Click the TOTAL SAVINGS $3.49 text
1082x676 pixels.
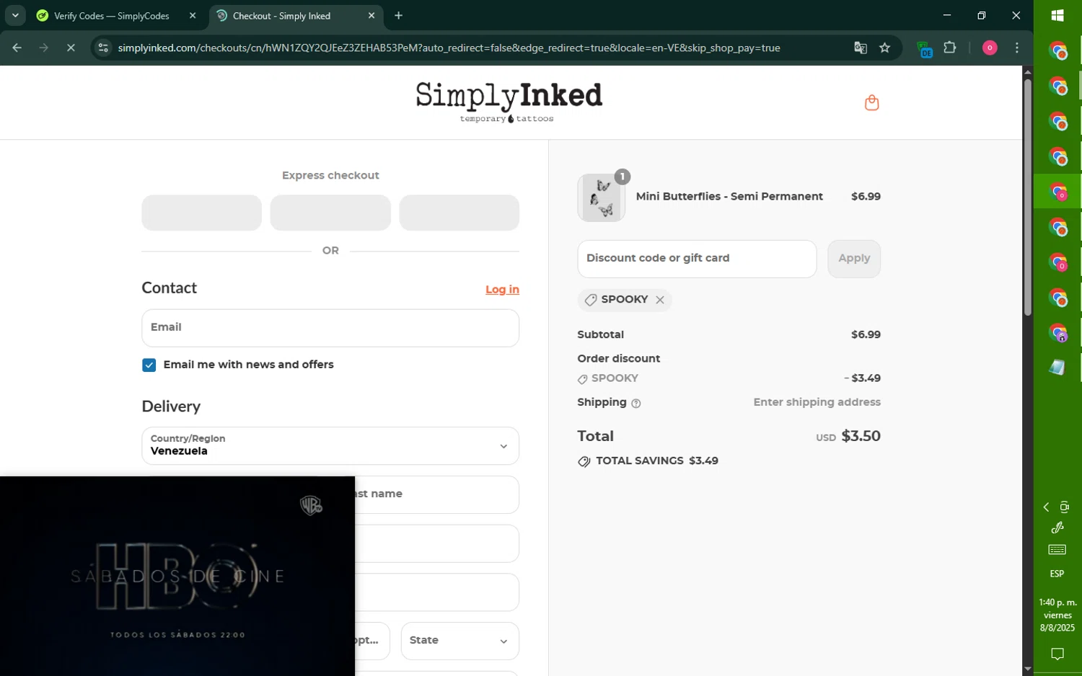click(657, 461)
